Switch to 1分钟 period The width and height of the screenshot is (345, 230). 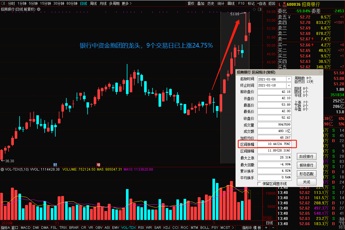click(22, 3)
